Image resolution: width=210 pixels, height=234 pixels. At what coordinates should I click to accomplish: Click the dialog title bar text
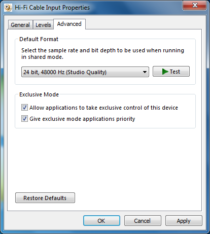[52, 8]
